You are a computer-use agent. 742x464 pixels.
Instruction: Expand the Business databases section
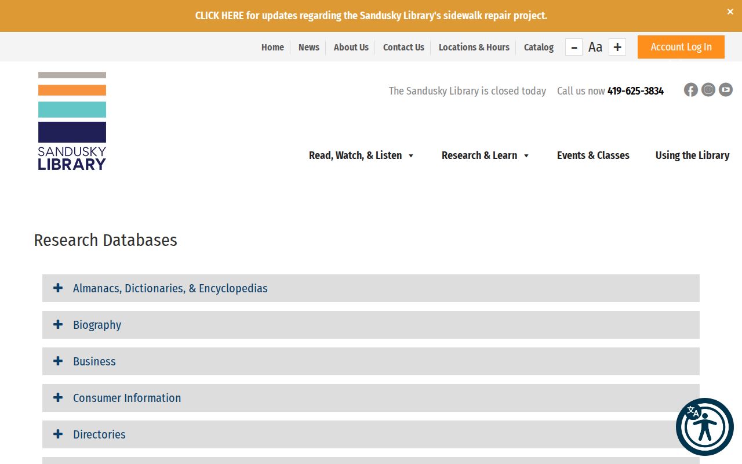[x=371, y=361]
